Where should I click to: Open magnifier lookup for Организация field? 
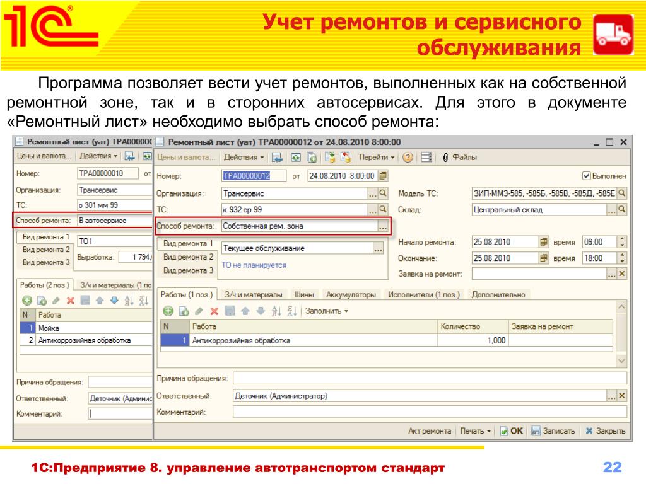[383, 193]
